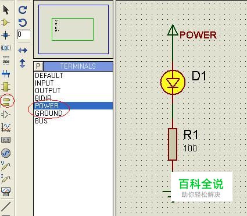Click the Rotate Anti-clockwise icon
Screen dimensions: 247x216
(x=23, y=23)
